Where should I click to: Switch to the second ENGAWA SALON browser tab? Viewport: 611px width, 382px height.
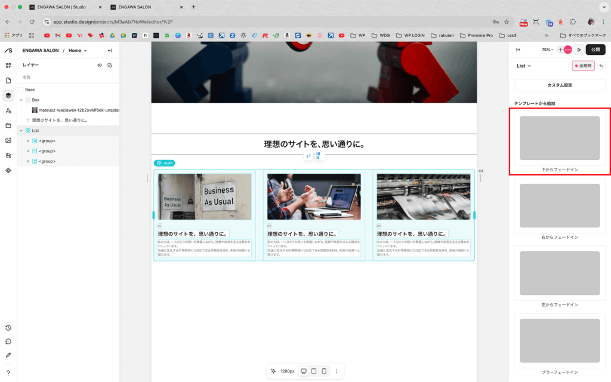(x=146, y=7)
